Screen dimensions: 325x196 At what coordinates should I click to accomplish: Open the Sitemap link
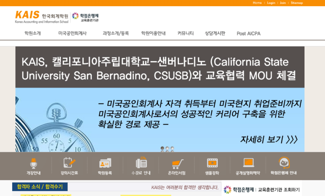click(x=297, y=3)
